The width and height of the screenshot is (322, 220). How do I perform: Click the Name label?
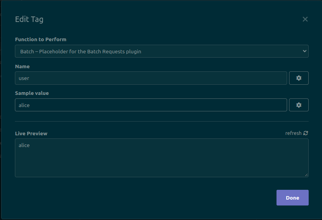[x=22, y=67]
